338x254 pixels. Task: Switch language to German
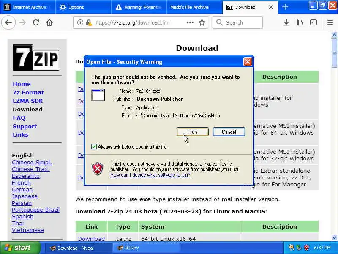(x=22, y=189)
